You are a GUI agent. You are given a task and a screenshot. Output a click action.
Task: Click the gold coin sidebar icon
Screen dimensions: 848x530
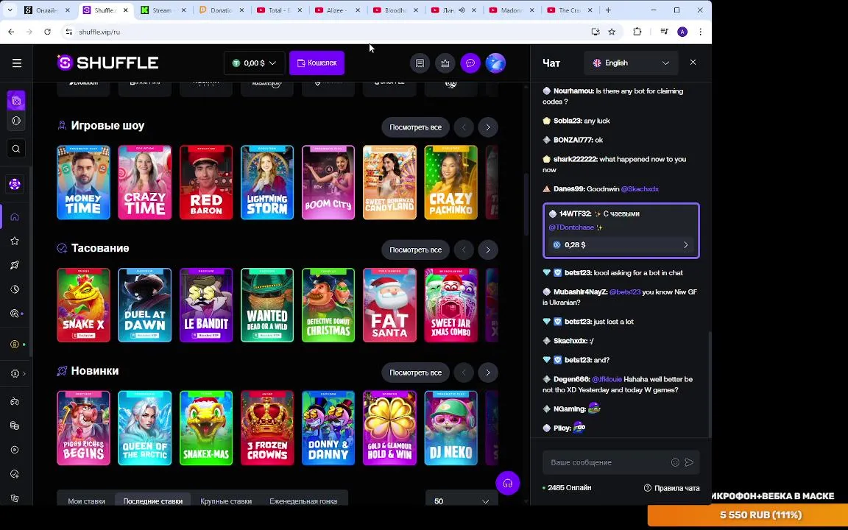pyautogui.click(x=15, y=344)
